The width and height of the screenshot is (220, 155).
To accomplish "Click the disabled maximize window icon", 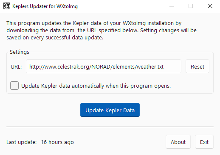I will (191, 6).
